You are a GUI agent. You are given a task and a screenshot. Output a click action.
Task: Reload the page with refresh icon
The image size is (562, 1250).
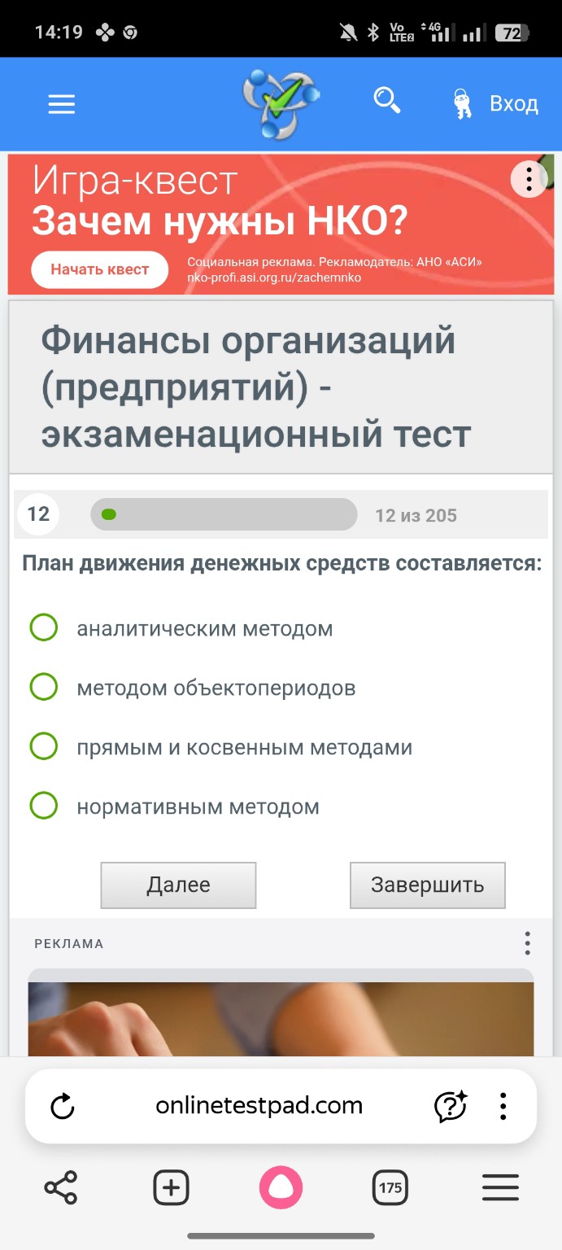click(63, 1105)
